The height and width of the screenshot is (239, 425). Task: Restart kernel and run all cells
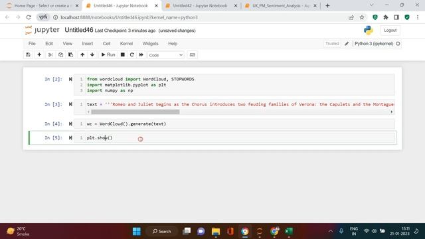click(x=141, y=54)
